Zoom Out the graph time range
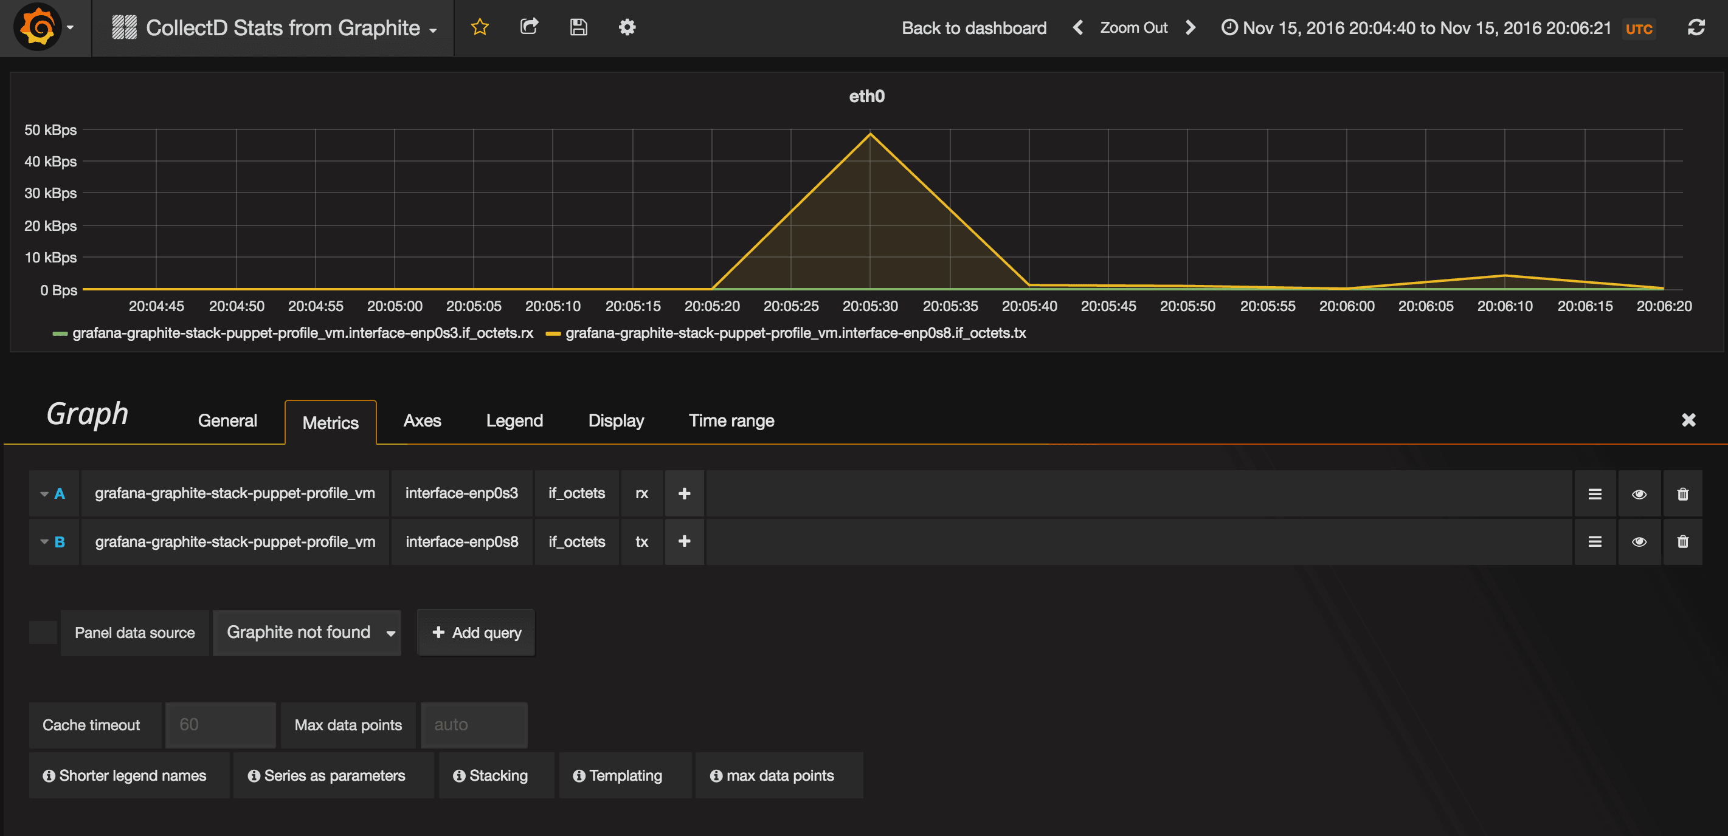This screenshot has width=1728, height=836. point(1134,28)
